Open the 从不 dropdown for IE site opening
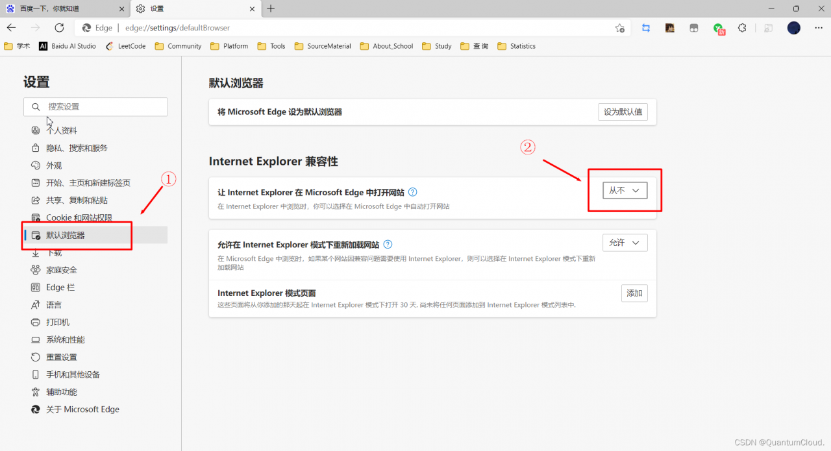This screenshot has height=451, width=831. (x=625, y=190)
